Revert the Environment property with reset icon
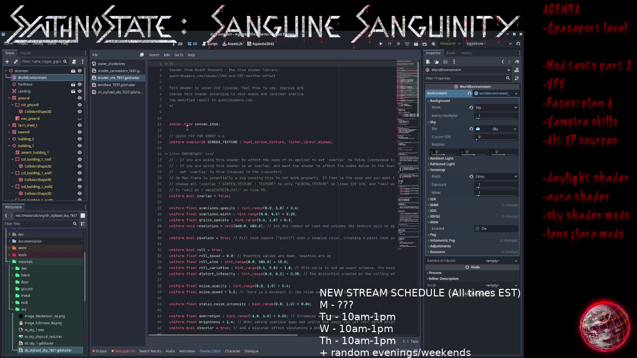The height and width of the screenshot is (358, 637). (469, 93)
